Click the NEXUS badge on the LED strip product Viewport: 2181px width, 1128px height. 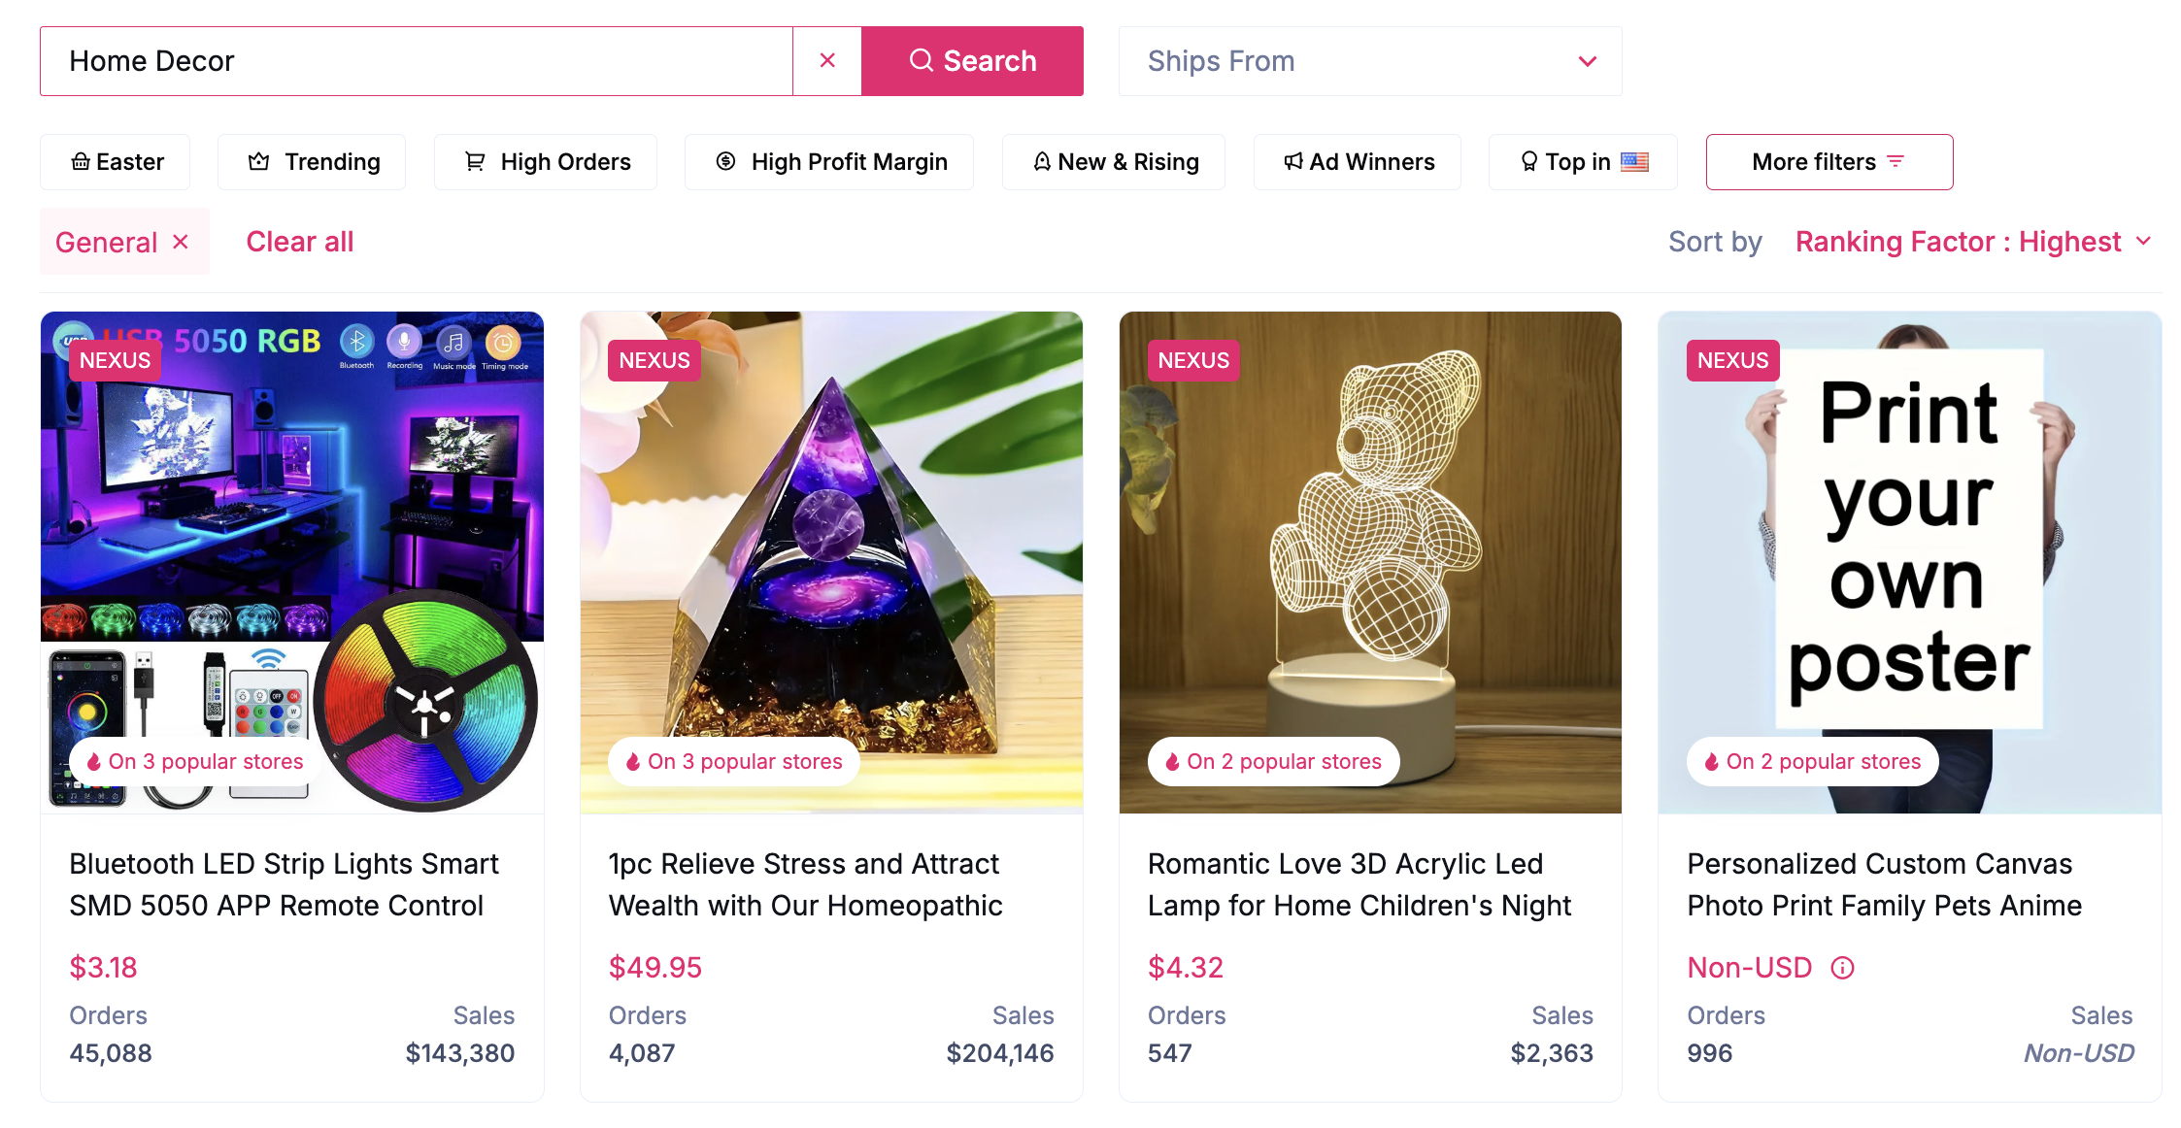115,360
